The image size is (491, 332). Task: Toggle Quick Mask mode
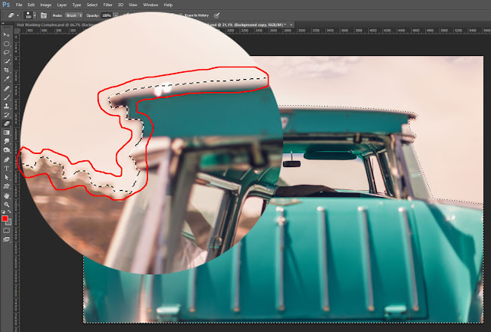pos(7,231)
